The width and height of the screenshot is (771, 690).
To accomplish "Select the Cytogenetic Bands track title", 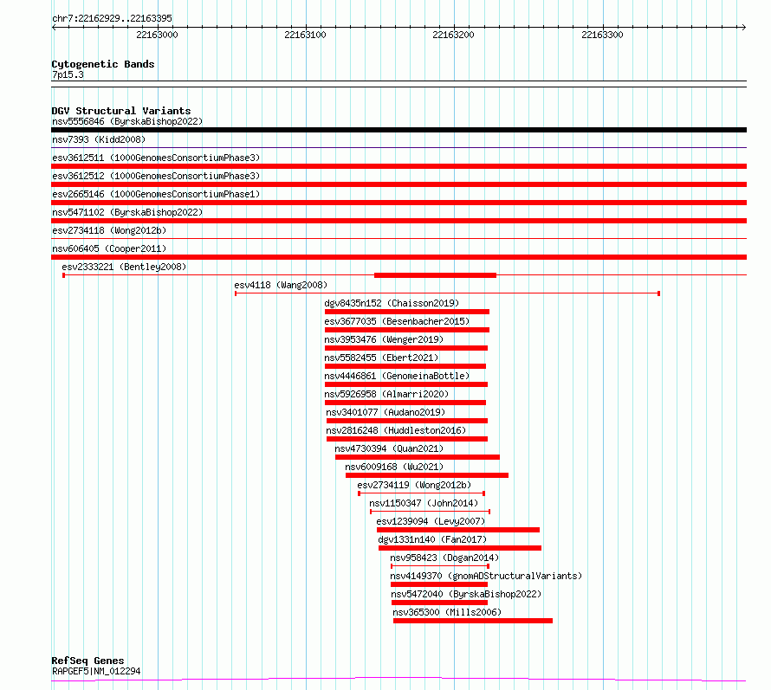I will click(103, 64).
